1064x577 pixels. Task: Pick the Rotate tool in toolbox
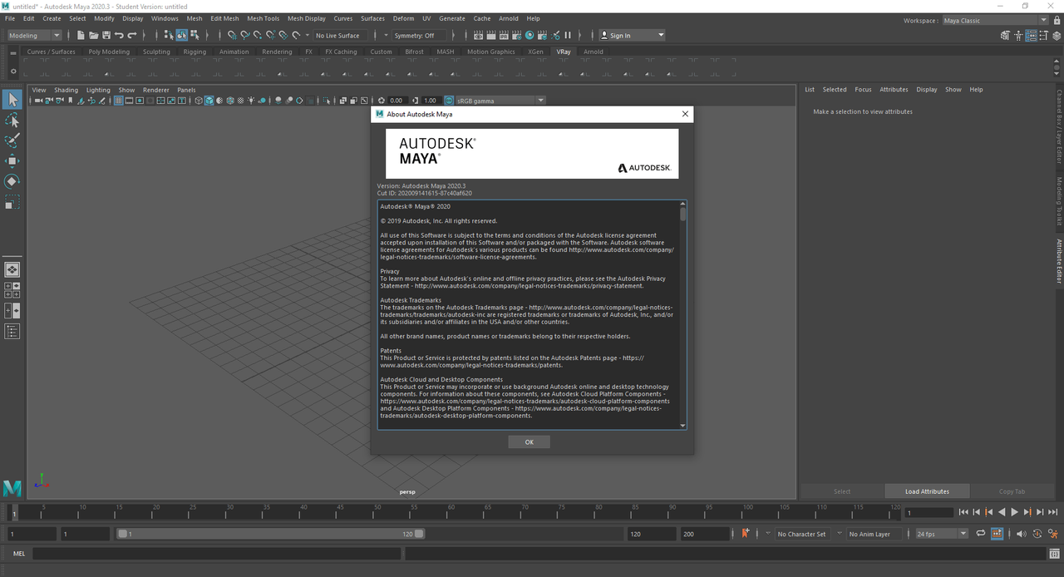12,181
